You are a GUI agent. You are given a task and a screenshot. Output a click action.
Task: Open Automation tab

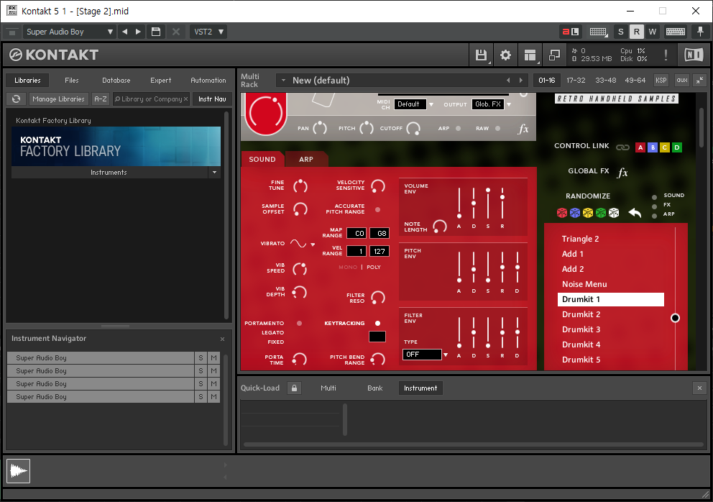[x=208, y=80]
